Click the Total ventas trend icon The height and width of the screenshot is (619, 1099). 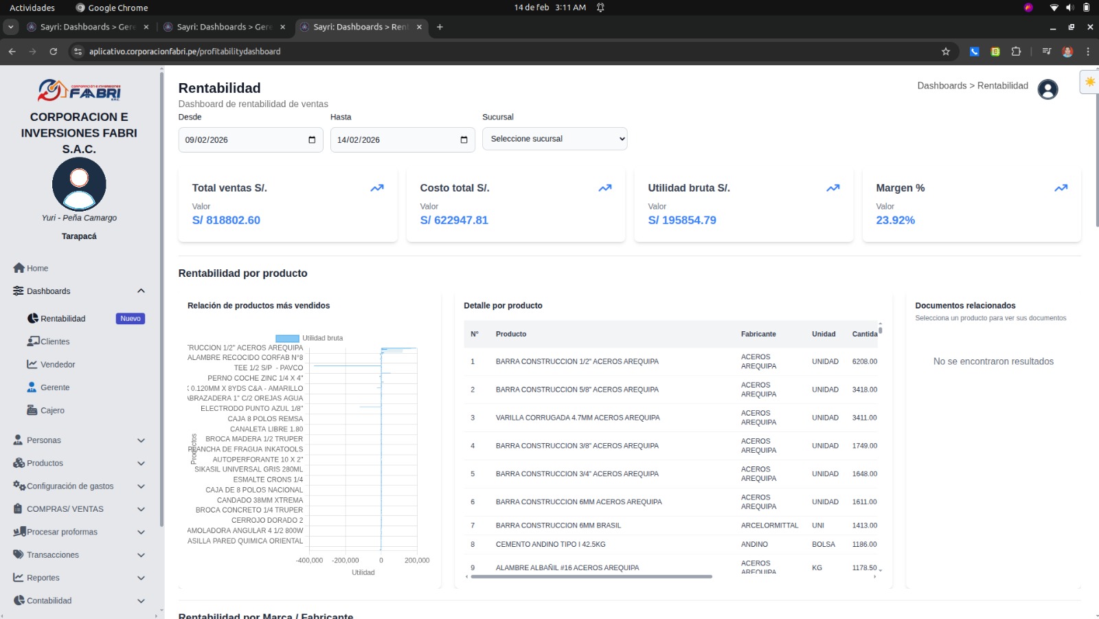[x=377, y=188]
